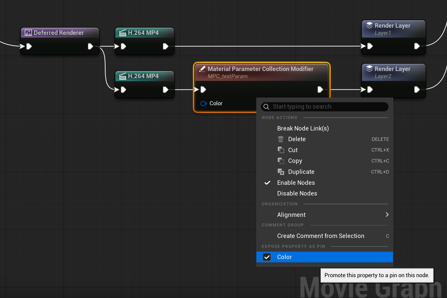
Task: Select Copy from the node actions
Action: click(x=295, y=161)
